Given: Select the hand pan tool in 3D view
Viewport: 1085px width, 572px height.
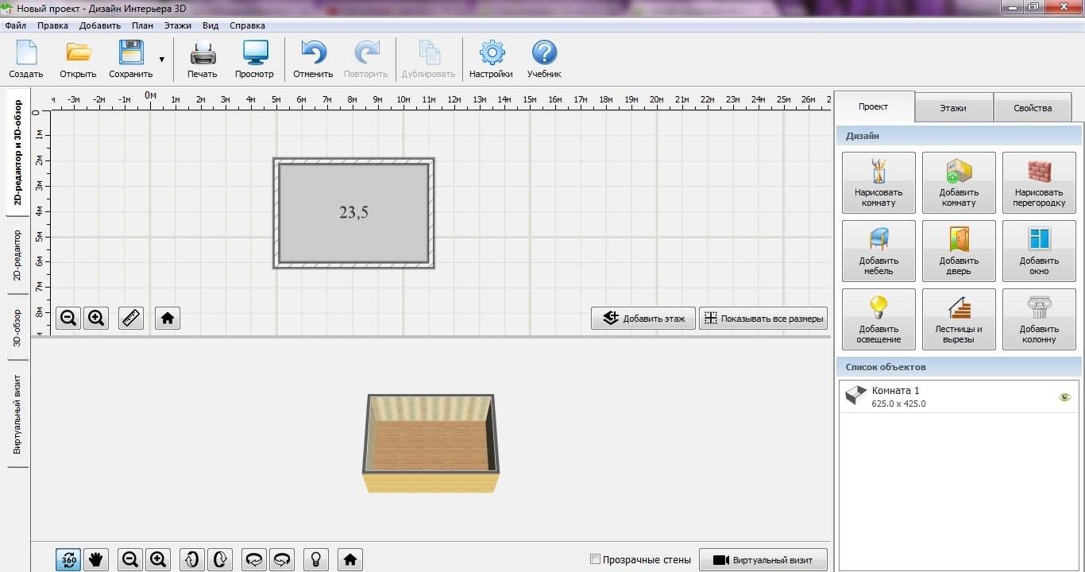Looking at the screenshot, I should click(96, 560).
